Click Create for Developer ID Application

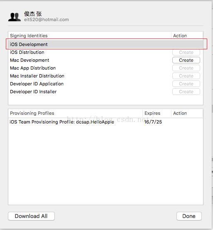[186, 84]
